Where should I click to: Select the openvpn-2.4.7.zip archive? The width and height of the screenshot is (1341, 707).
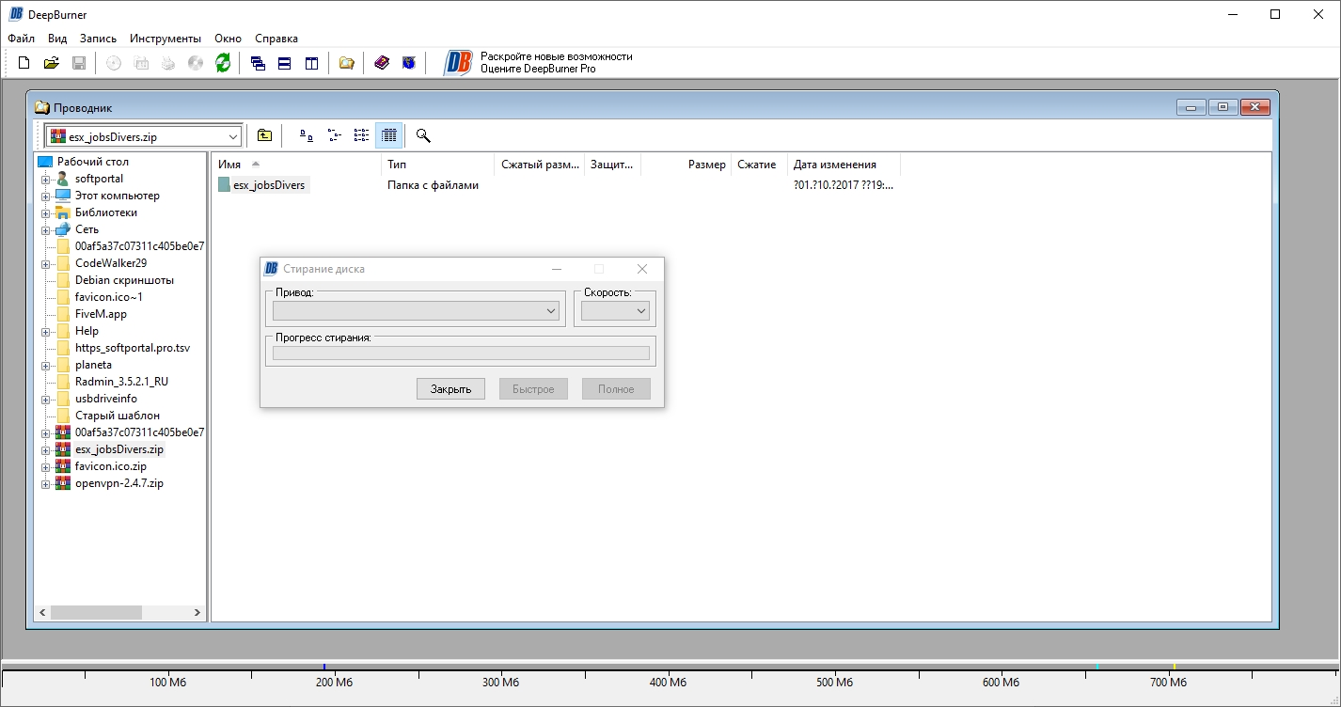tap(119, 483)
